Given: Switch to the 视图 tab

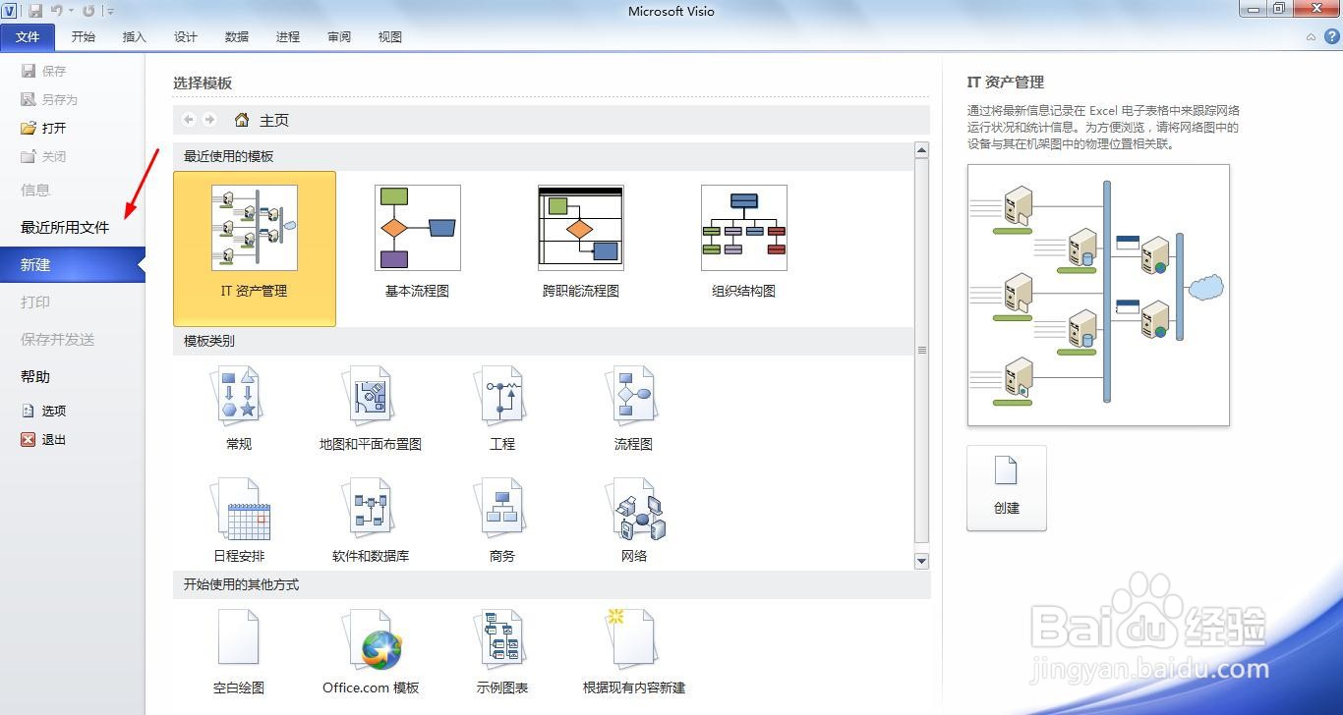Looking at the screenshot, I should tap(390, 37).
